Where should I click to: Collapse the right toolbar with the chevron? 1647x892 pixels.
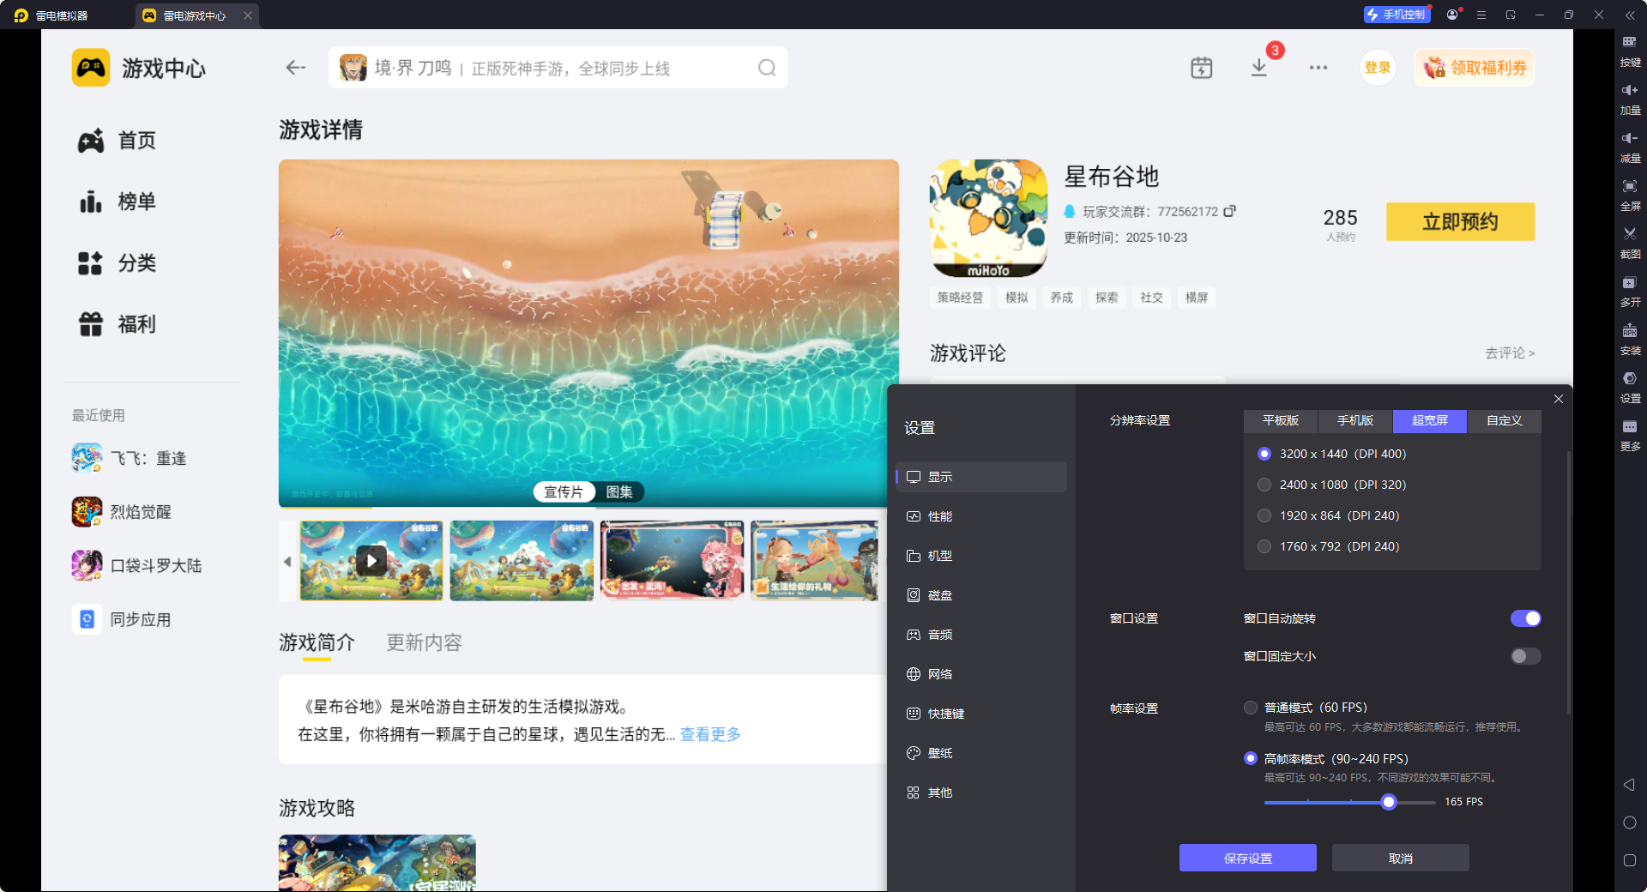(1629, 15)
